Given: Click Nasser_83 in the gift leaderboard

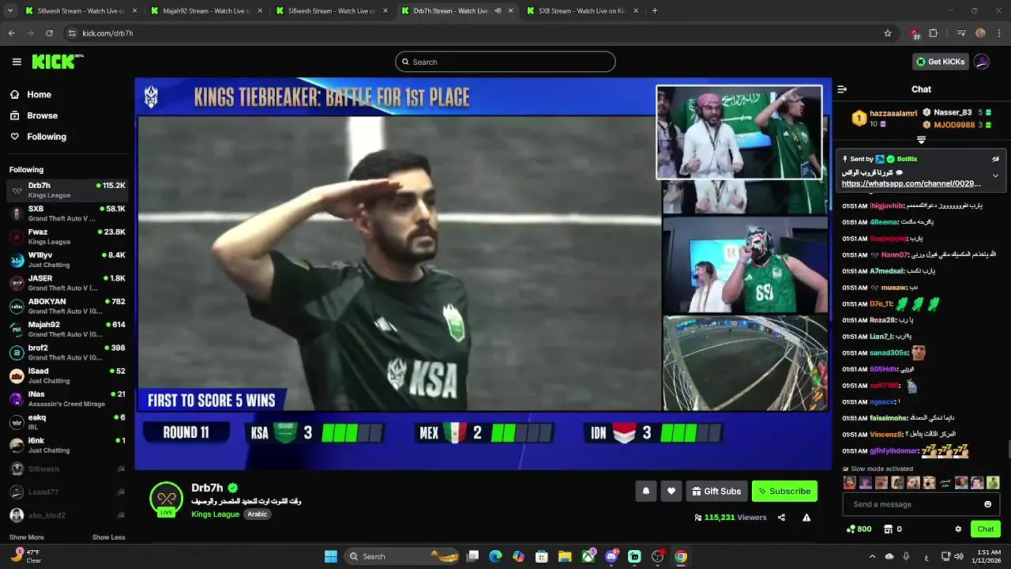Looking at the screenshot, I should tap(953, 112).
